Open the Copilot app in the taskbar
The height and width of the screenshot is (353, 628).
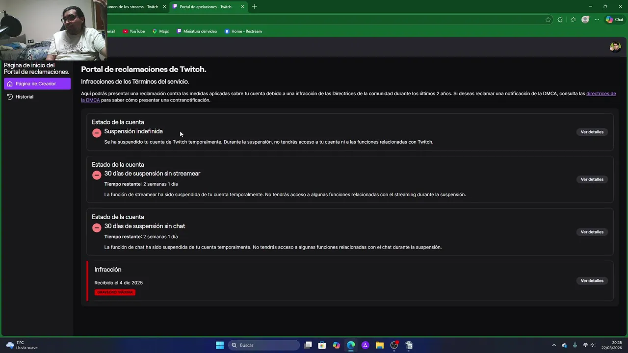point(336,345)
